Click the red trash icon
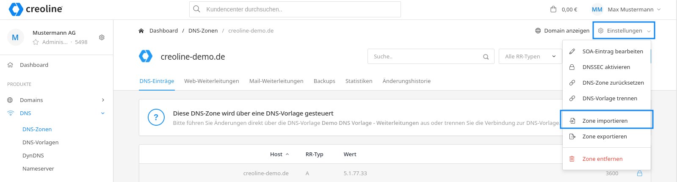677x182 pixels. [x=572, y=159]
